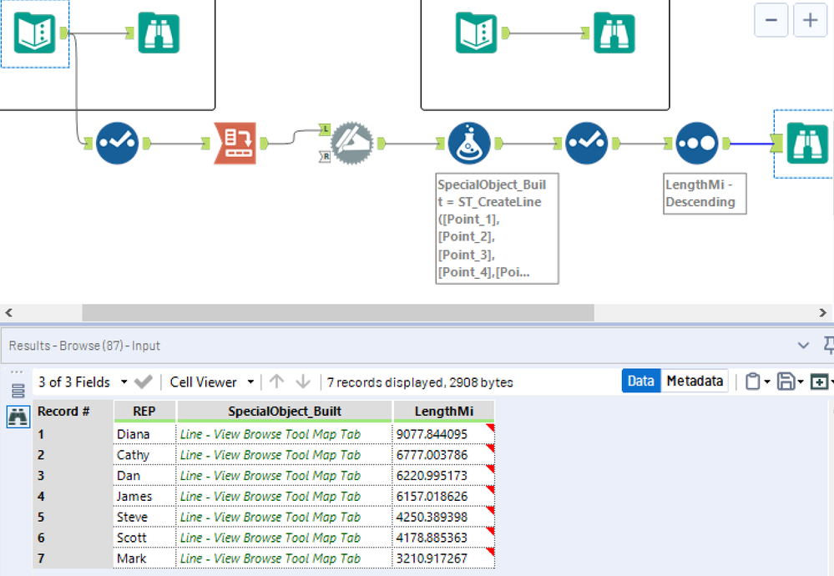Select the Scott cell
Image resolution: width=834 pixels, height=576 pixels.
tap(144, 538)
